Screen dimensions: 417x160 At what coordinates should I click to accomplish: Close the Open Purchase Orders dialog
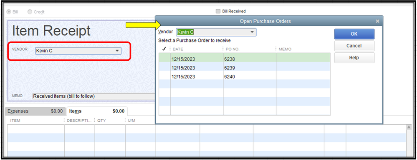click(378, 21)
